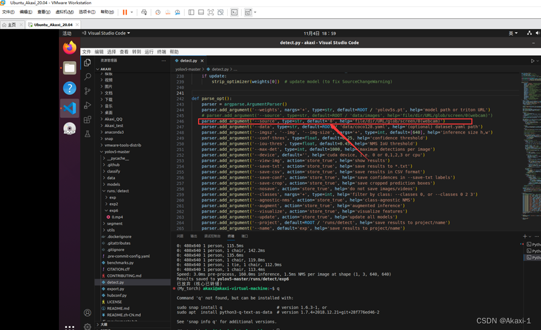Click yolov5-master breadcrumb segment
This screenshot has width=541, height=330.
coord(188,69)
